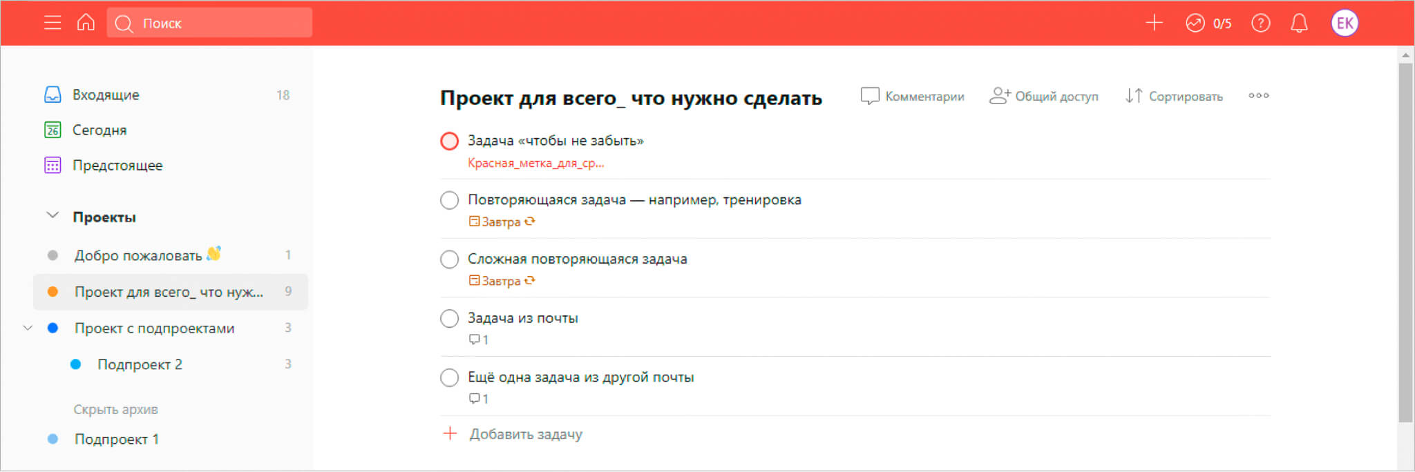Viewport: 1415px width, 472px height.
Task: Open Общий доступ sharing
Action: [1043, 96]
